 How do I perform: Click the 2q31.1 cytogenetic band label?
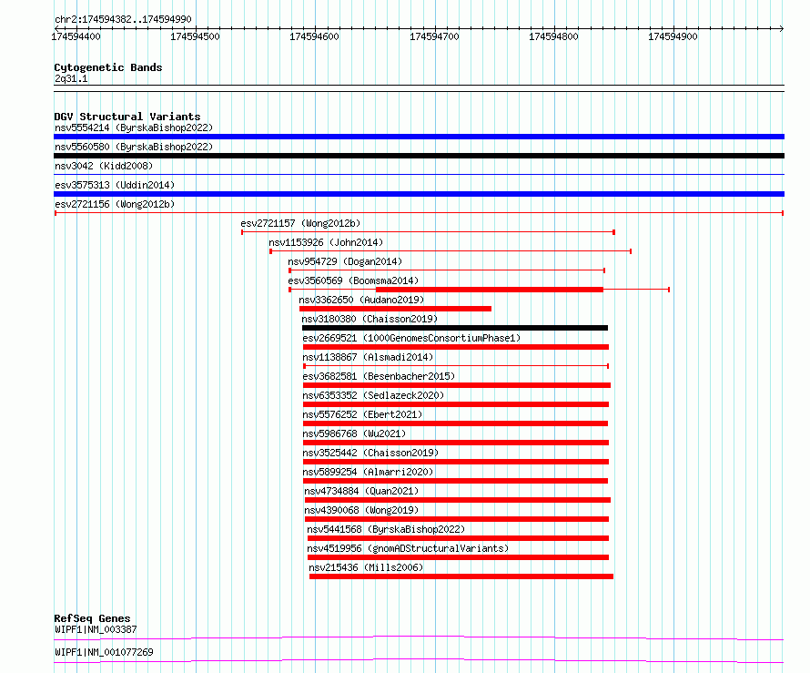(x=71, y=79)
